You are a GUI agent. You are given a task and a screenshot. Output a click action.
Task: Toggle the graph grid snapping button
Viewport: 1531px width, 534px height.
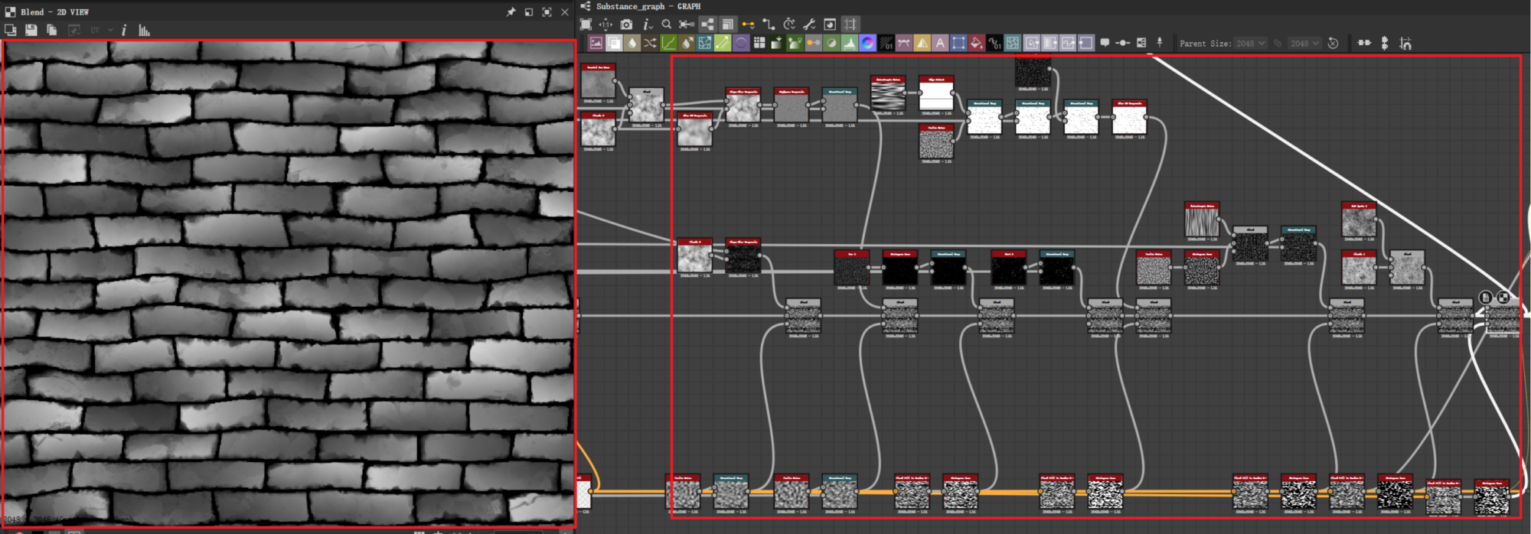click(x=850, y=24)
